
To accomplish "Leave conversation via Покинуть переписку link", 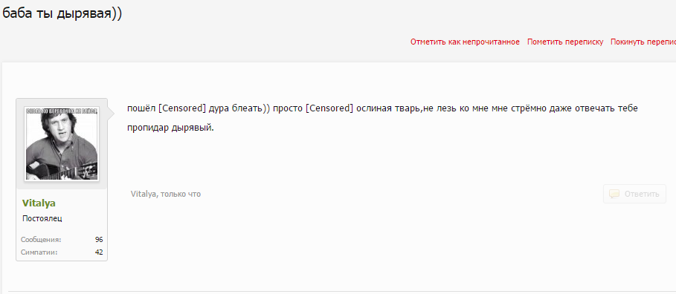I will 643,42.
